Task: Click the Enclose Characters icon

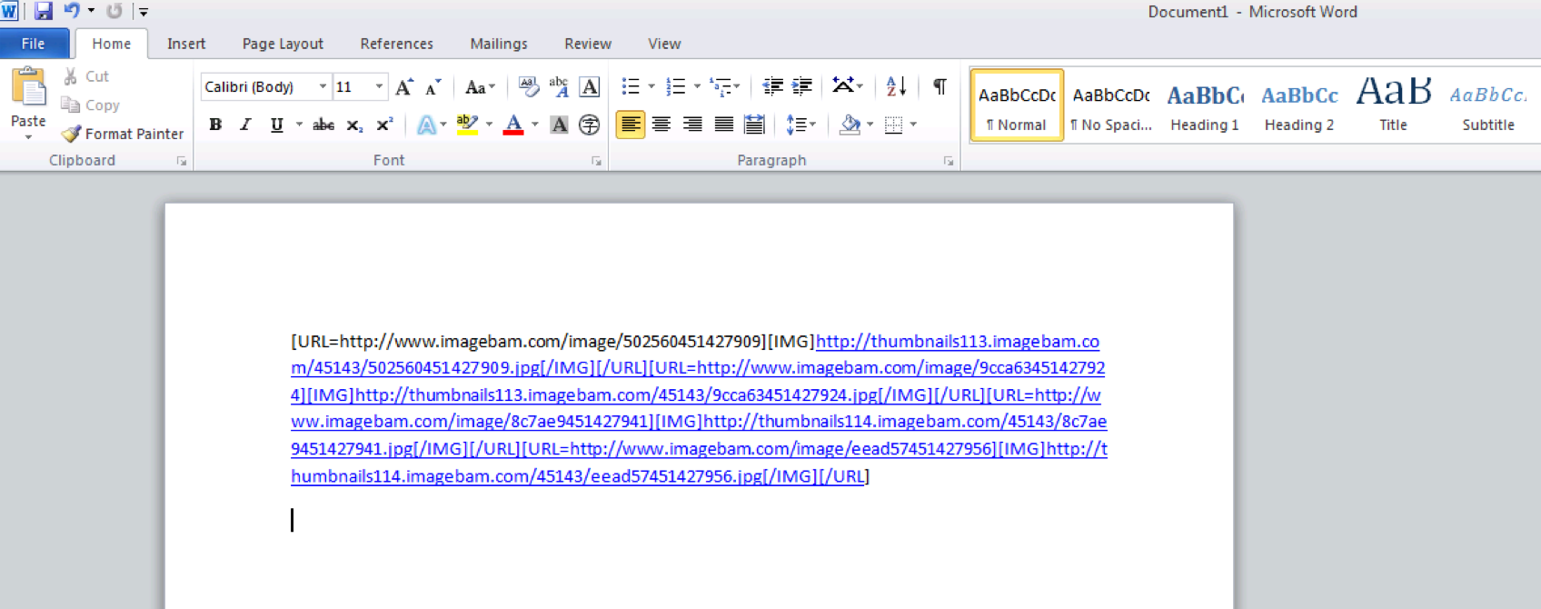Action: click(589, 125)
